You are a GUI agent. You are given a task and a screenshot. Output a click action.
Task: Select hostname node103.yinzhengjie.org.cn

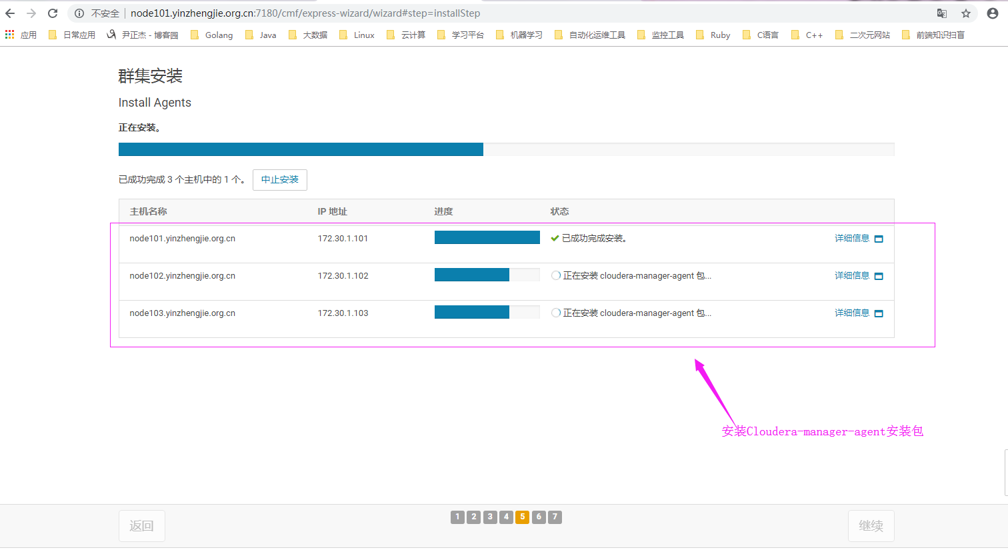pos(182,313)
